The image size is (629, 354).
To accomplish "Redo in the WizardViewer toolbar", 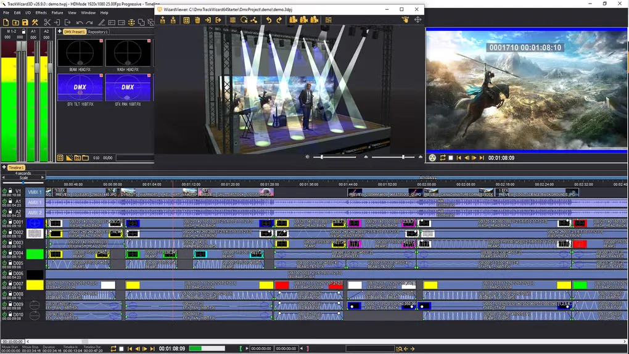I will [x=279, y=20].
